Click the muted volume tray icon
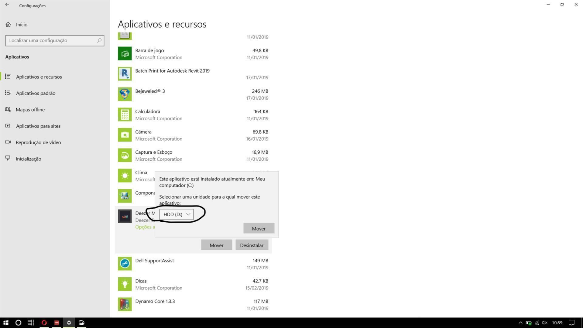 point(545,323)
